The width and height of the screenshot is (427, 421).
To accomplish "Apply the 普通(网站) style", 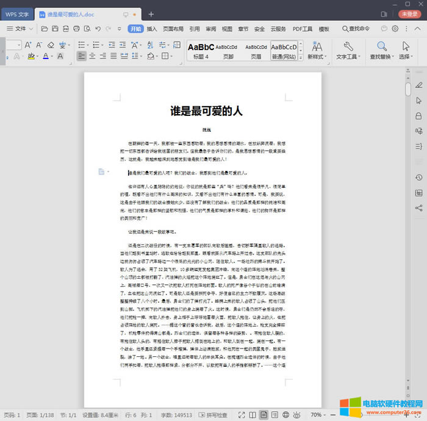I will click(284, 50).
